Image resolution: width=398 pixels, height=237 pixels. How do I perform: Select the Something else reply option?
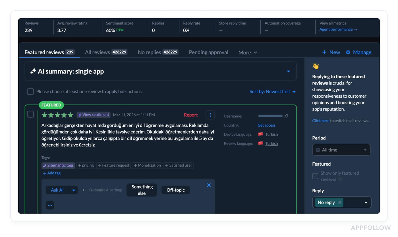pyautogui.click(x=142, y=190)
